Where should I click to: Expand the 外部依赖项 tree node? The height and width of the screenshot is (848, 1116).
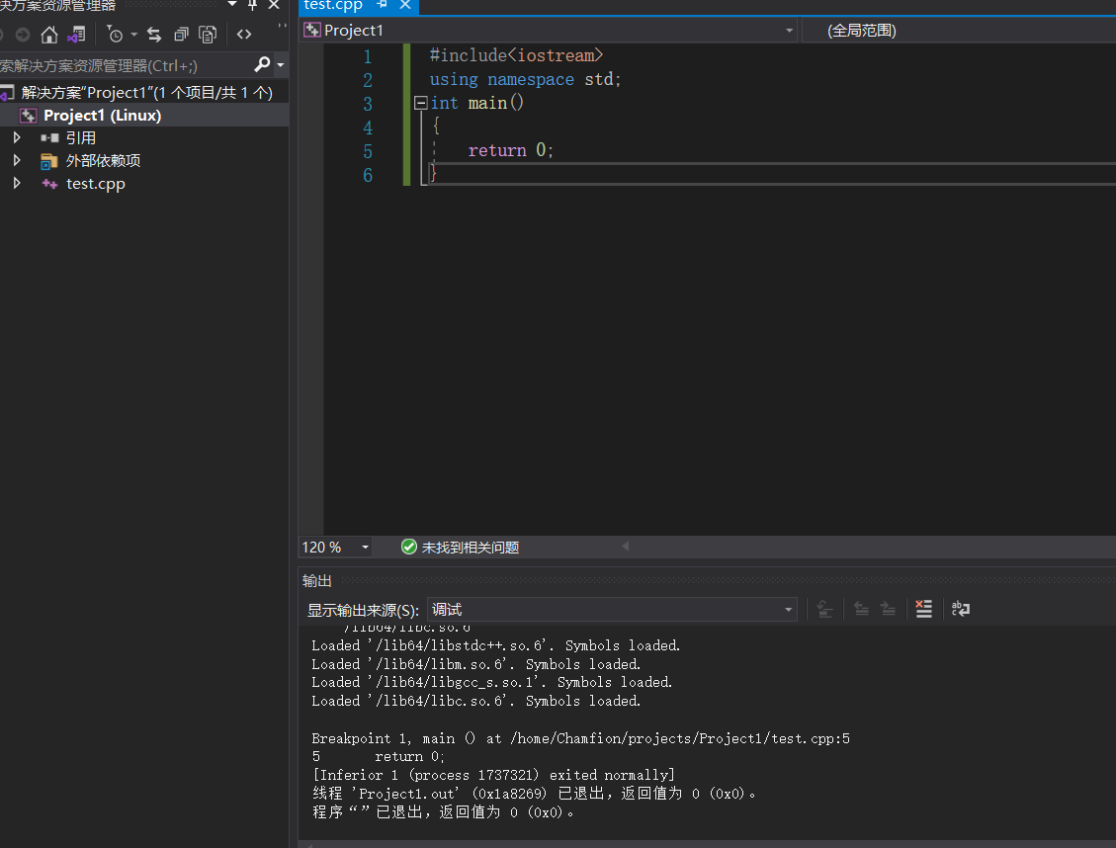(17, 160)
